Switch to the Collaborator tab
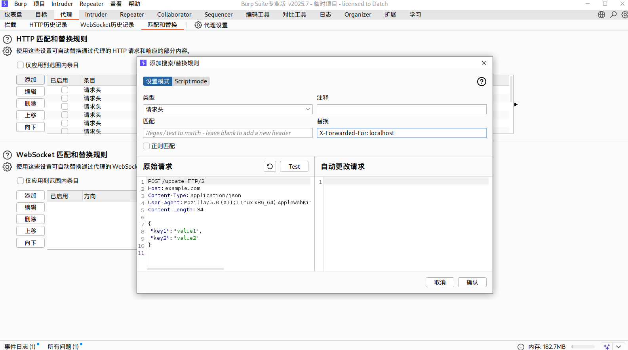Viewport: 628px width, 350px height. [174, 15]
